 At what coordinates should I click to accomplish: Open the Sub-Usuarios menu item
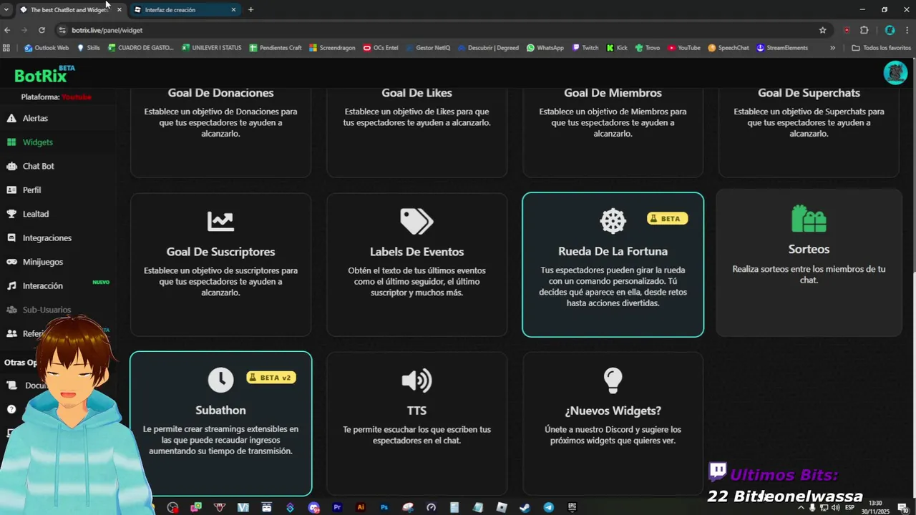pyautogui.click(x=47, y=310)
